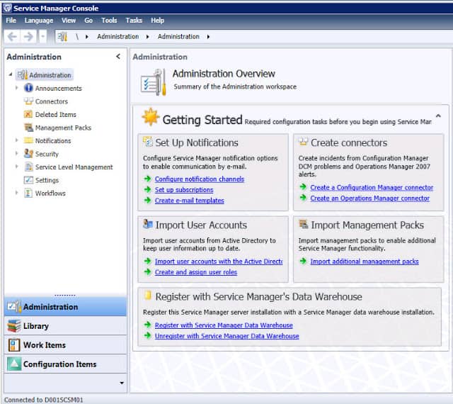This screenshot has width=453, height=404.
Task: Expand the Service Level Management node
Action: (x=16, y=167)
